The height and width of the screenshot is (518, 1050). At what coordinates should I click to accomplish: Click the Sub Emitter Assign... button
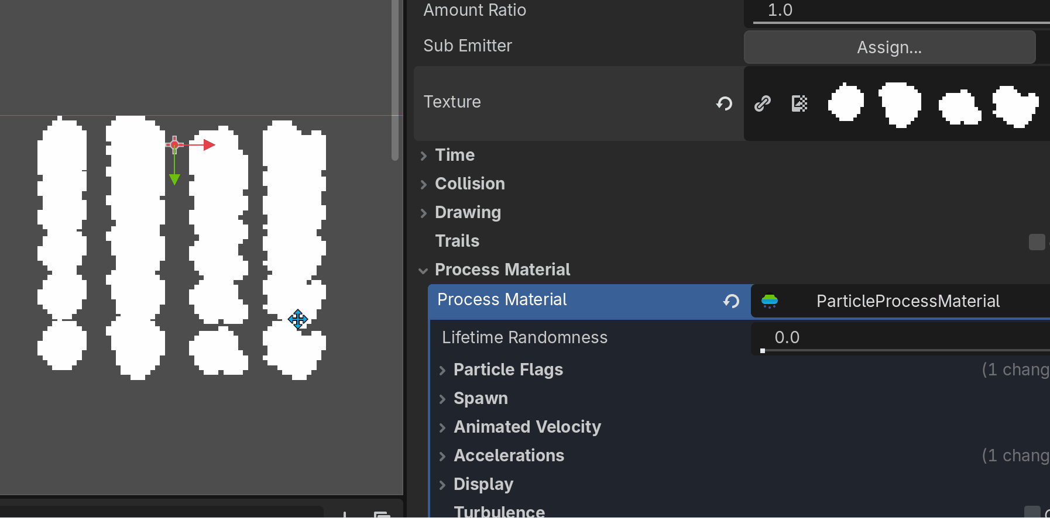point(890,47)
